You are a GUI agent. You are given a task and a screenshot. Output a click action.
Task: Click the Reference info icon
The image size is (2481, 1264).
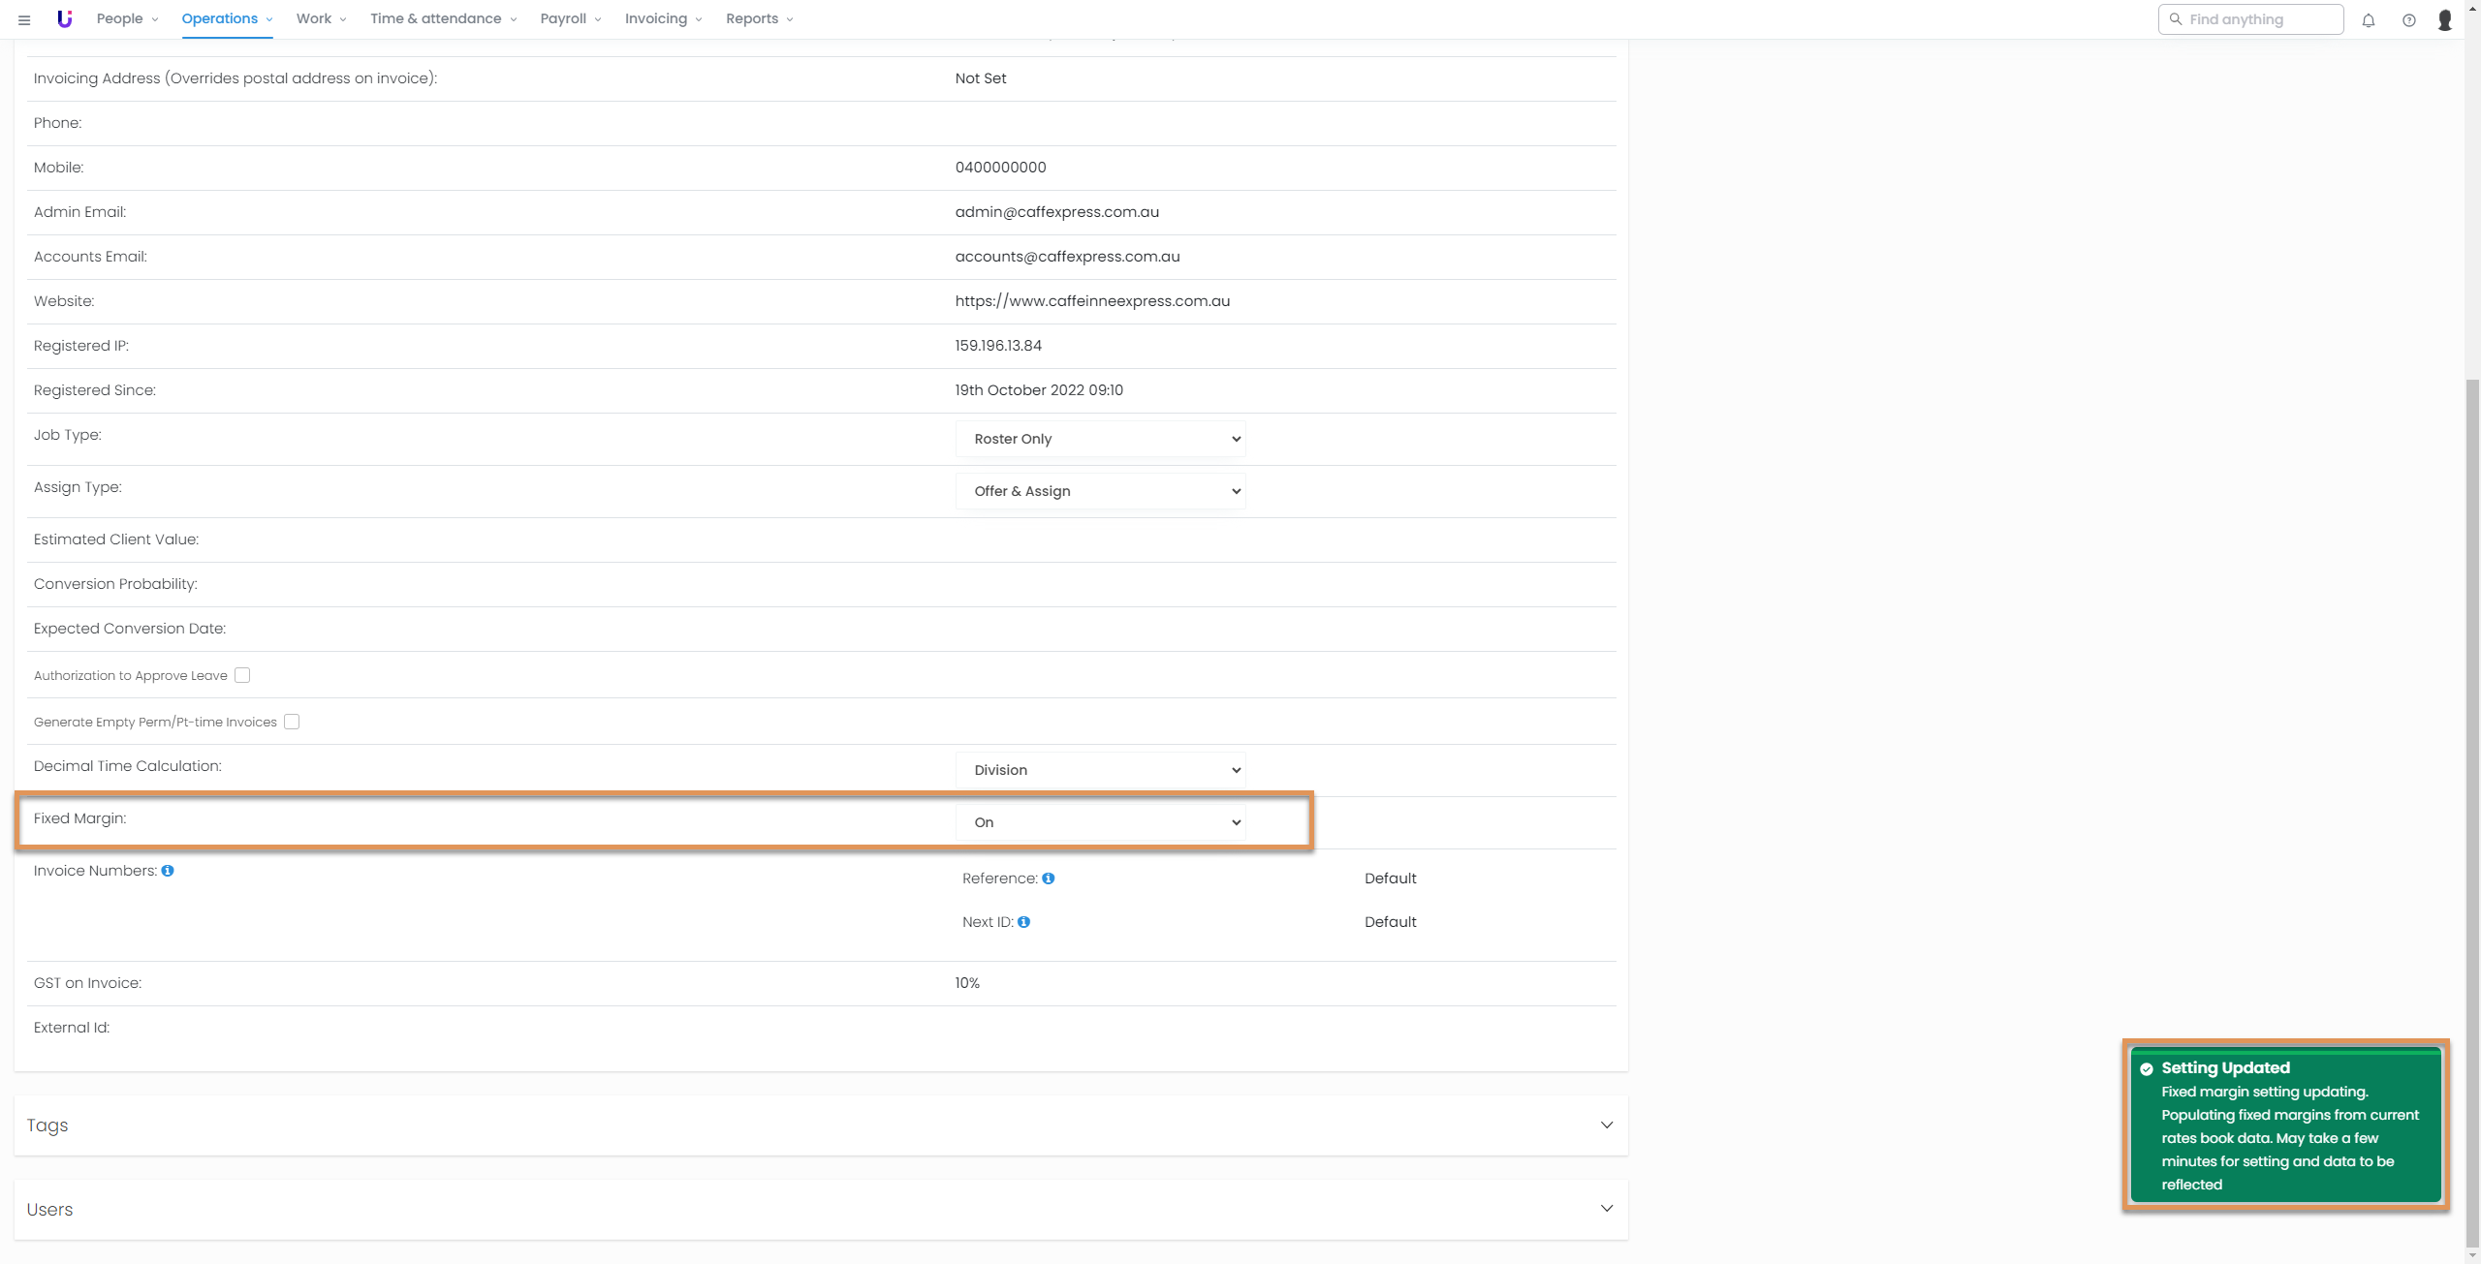click(1048, 879)
